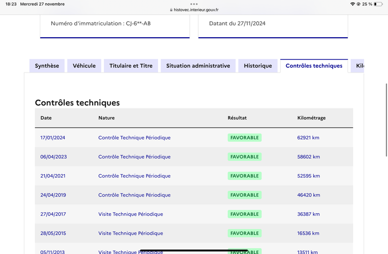Click the date 21/04/2021
Image resolution: width=388 pixels, height=254 pixels.
[53, 176]
